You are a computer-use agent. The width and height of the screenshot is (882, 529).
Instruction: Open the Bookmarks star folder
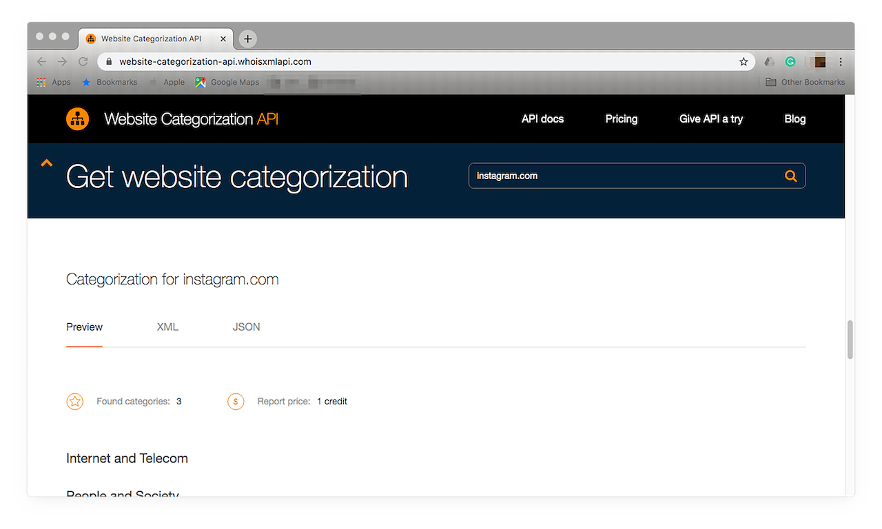(110, 82)
